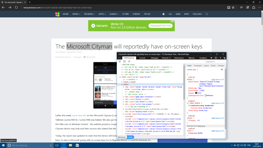Toggle the line-height property checkbox
Viewport: 263px width, 148px height.
(189, 91)
